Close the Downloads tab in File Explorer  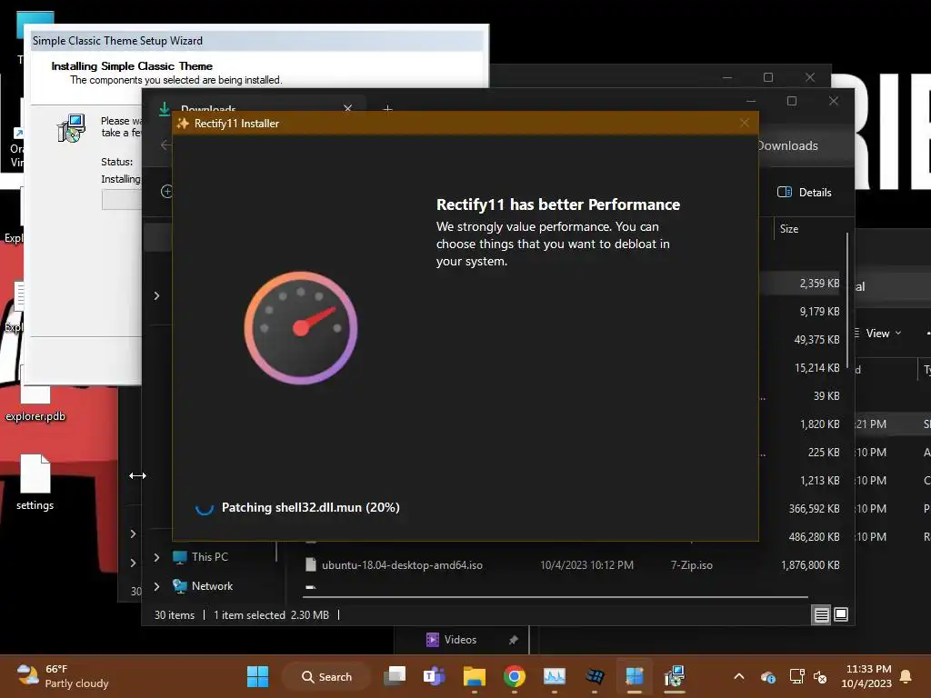pos(348,109)
